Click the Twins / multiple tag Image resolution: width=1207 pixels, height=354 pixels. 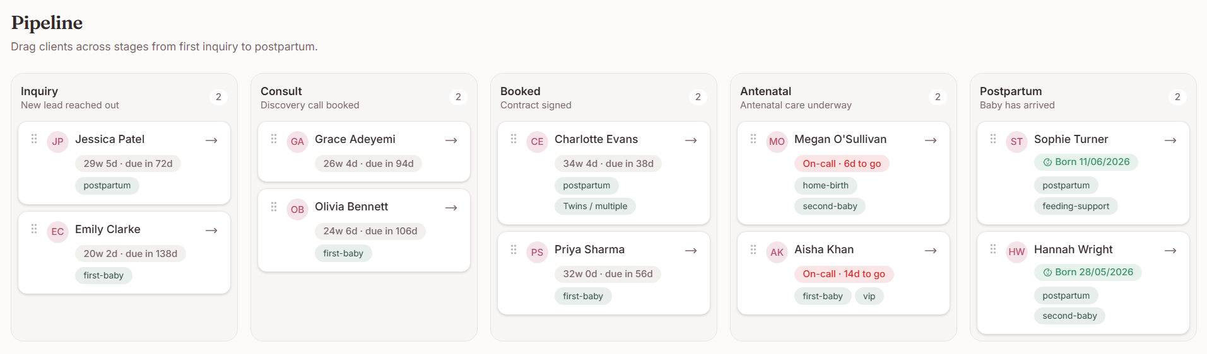click(595, 206)
